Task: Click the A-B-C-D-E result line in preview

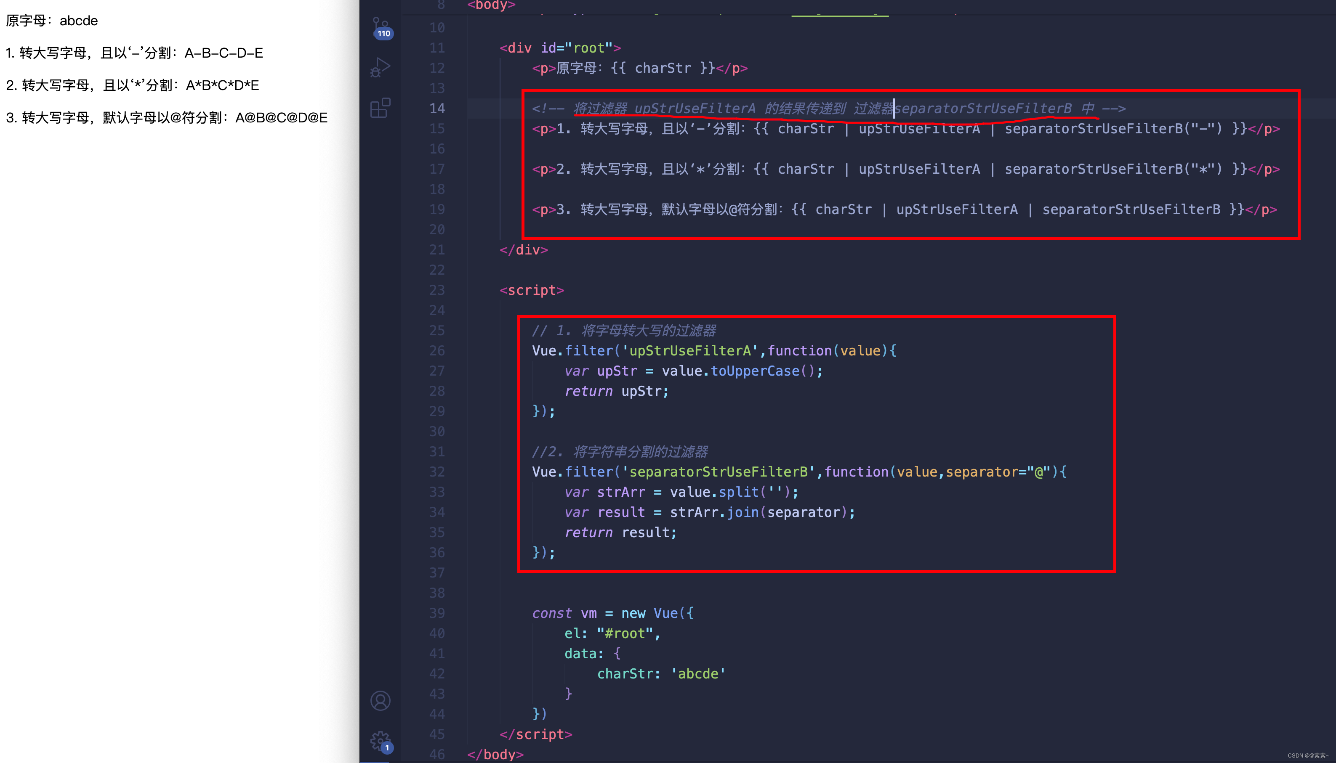Action: pos(135,53)
